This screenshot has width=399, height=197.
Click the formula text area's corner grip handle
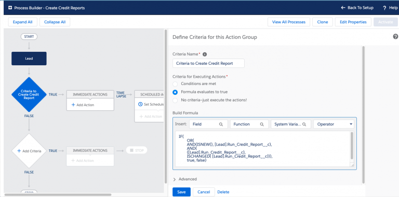tap(352, 165)
